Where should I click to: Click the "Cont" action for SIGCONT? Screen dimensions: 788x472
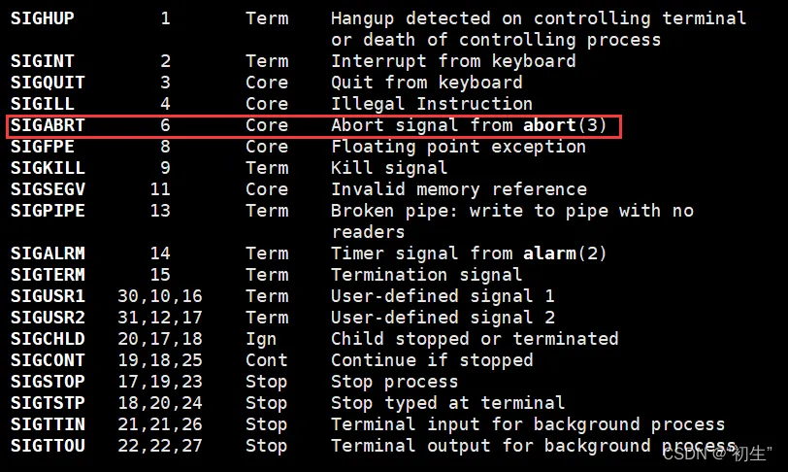coord(266,360)
